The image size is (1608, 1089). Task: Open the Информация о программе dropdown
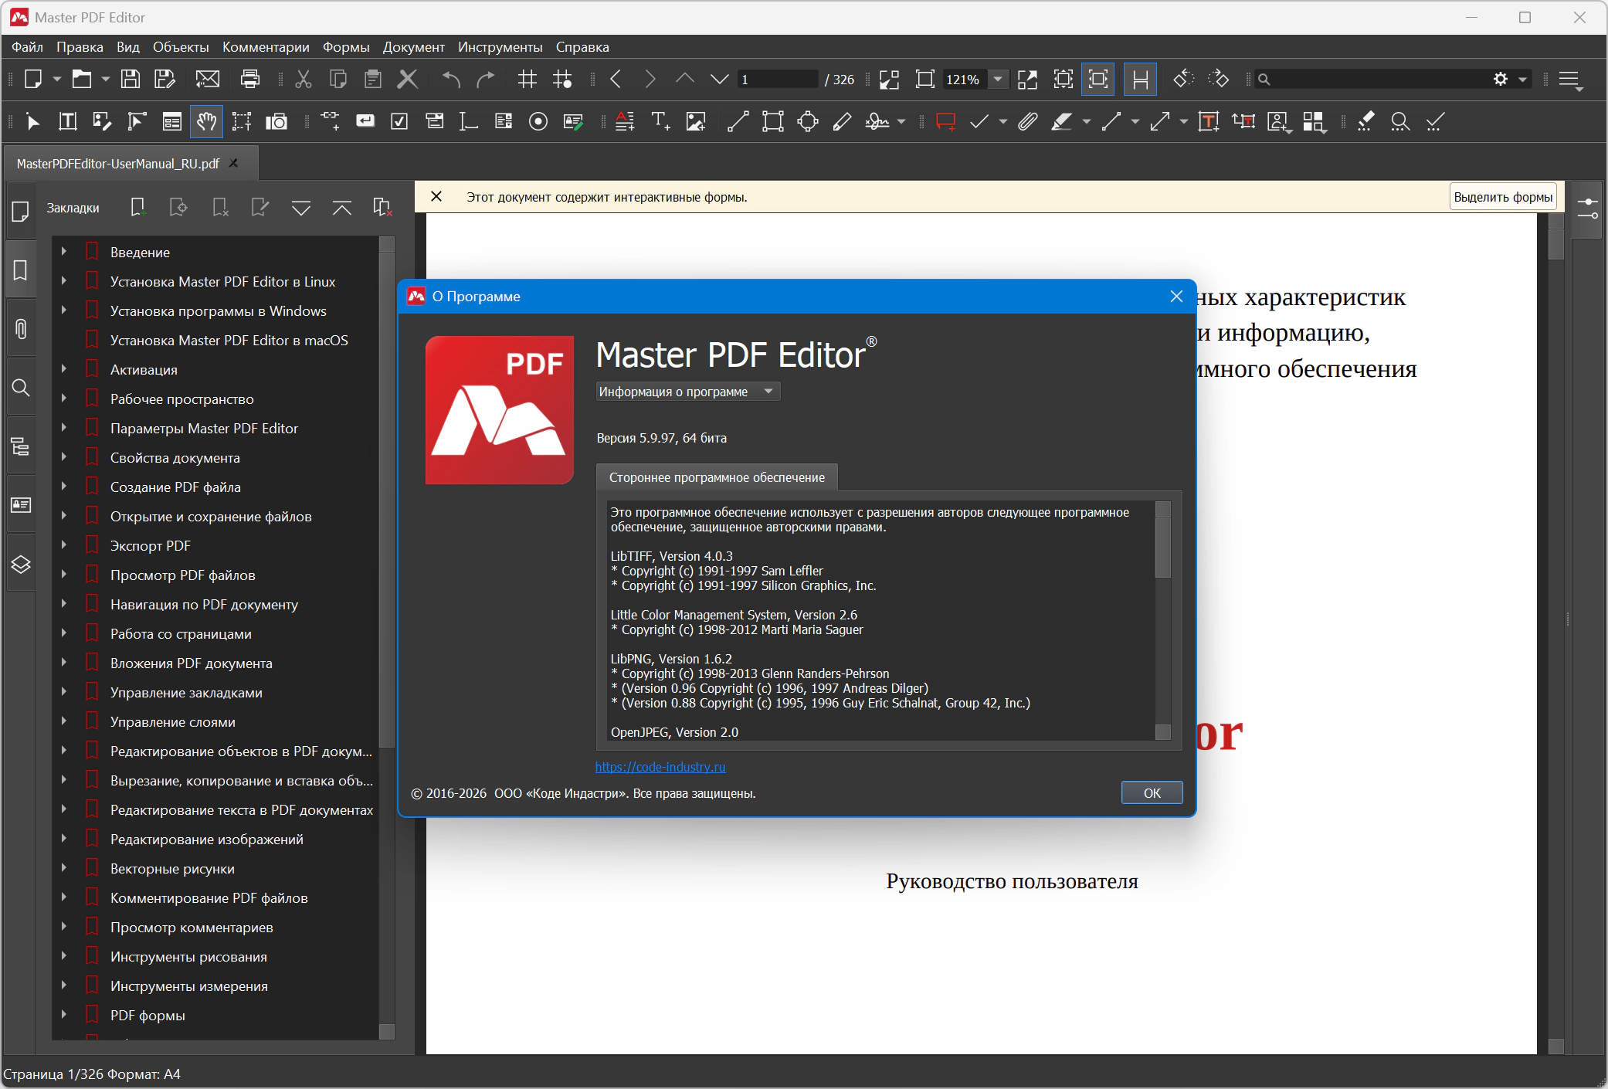pyautogui.click(x=687, y=392)
